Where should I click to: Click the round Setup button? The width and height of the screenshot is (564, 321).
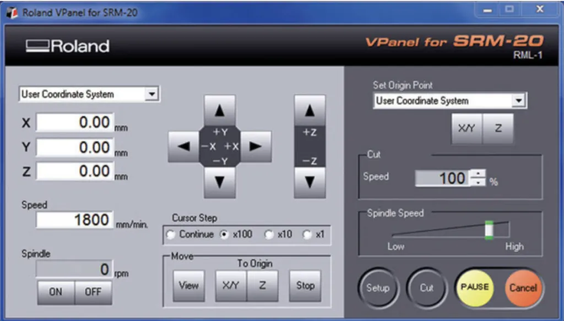[x=377, y=287]
